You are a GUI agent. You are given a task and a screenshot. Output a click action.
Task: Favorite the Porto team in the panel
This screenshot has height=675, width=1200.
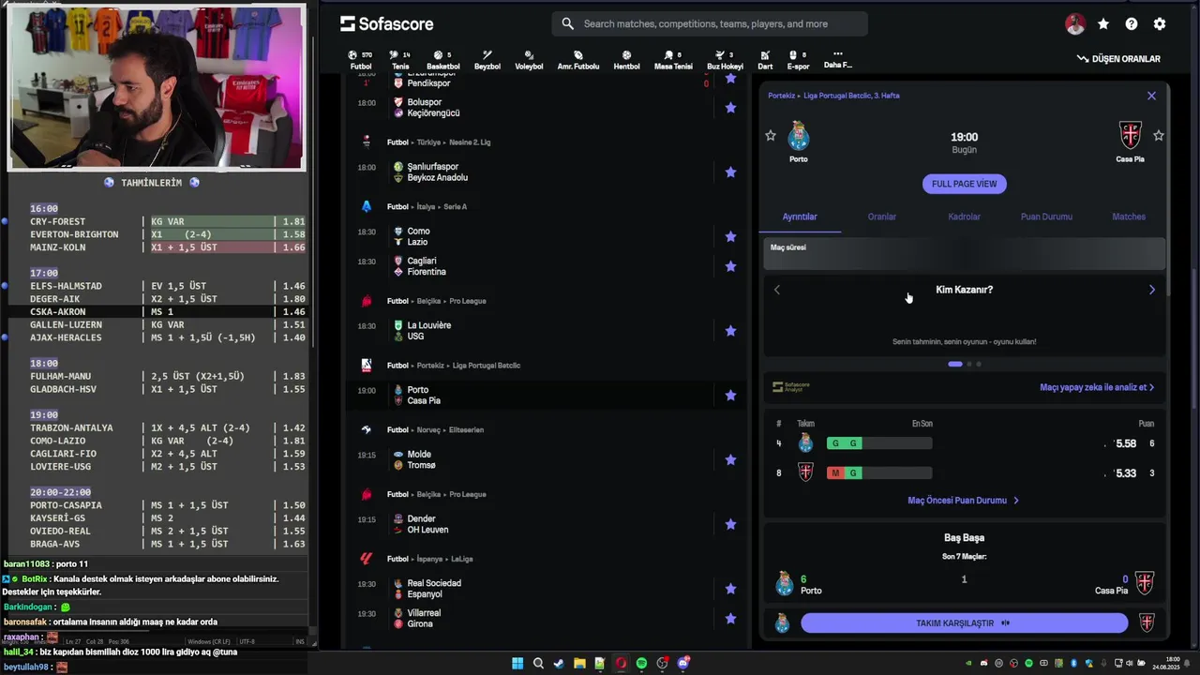771,136
